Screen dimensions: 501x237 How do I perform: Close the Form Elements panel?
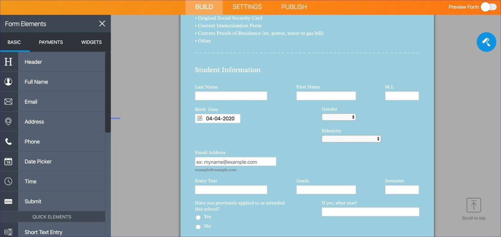tap(102, 23)
